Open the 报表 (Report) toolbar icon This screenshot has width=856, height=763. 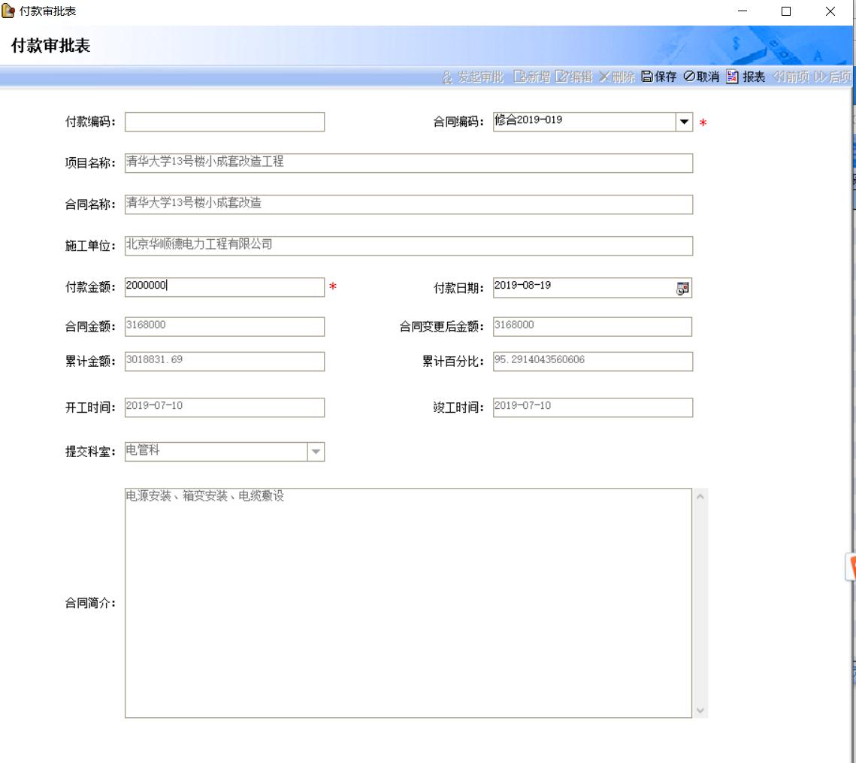point(733,77)
